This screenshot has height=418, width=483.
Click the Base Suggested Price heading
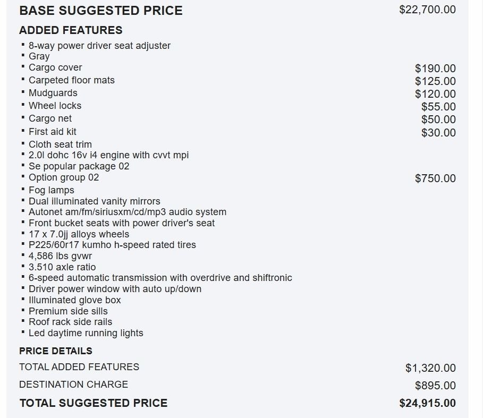(101, 11)
